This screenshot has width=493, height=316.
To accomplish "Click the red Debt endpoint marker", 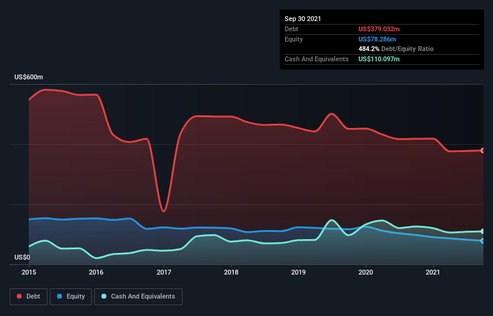I will [483, 151].
